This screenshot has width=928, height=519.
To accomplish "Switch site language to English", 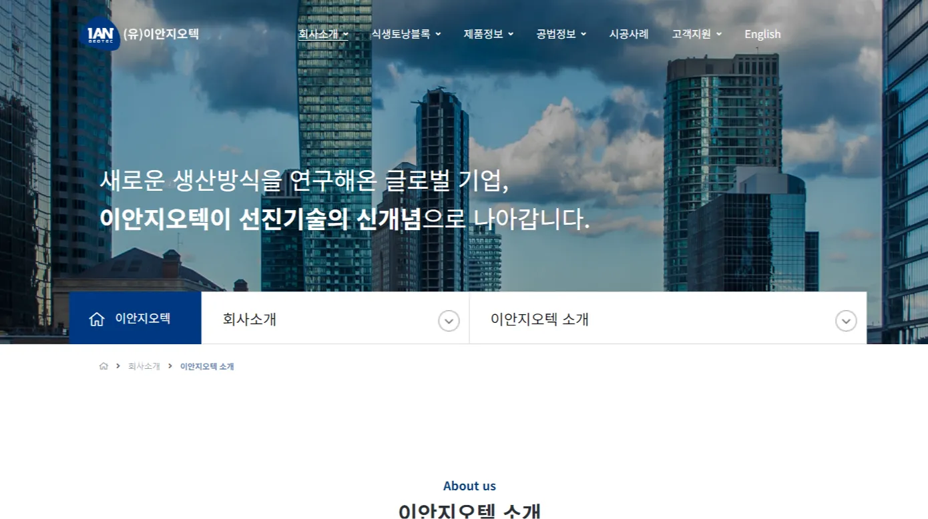I will tap(762, 34).
